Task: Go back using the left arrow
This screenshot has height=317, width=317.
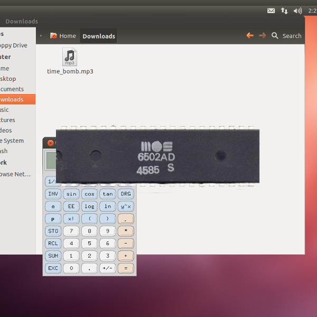Action: (x=250, y=35)
